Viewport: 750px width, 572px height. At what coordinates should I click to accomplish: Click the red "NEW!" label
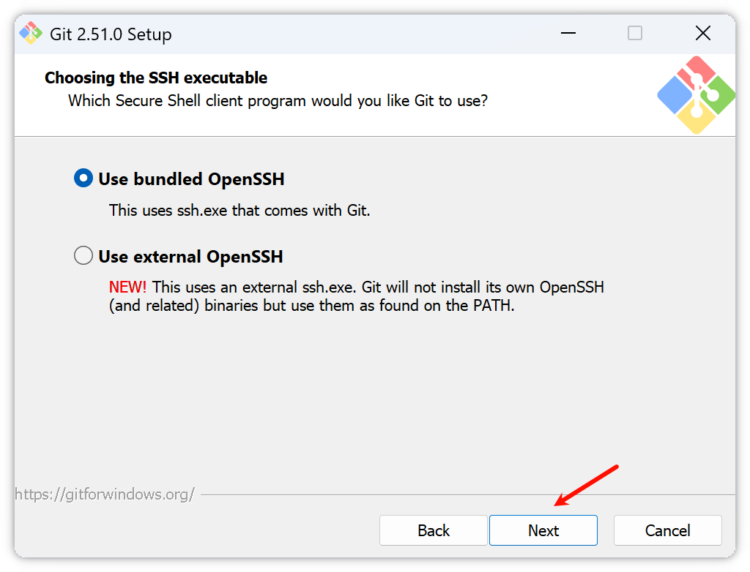[127, 287]
